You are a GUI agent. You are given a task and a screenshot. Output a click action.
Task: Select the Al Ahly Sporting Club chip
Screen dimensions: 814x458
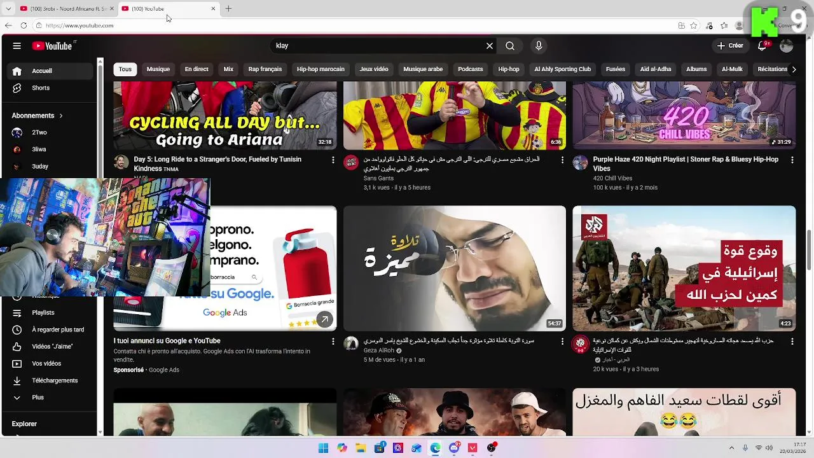click(563, 69)
